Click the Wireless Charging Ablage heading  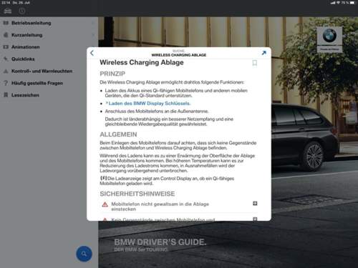pos(142,62)
